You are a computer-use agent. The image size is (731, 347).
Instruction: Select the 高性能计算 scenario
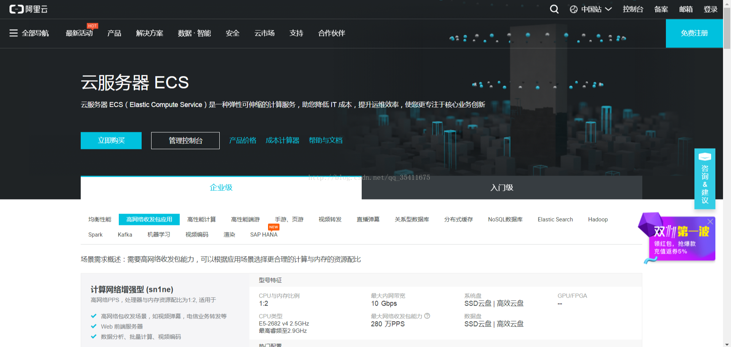coord(201,219)
